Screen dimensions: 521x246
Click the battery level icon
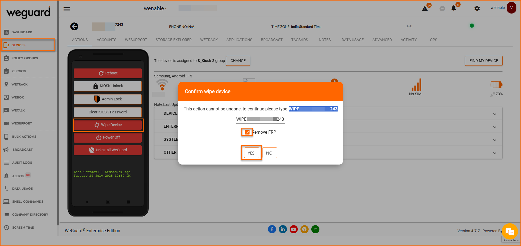496,85
